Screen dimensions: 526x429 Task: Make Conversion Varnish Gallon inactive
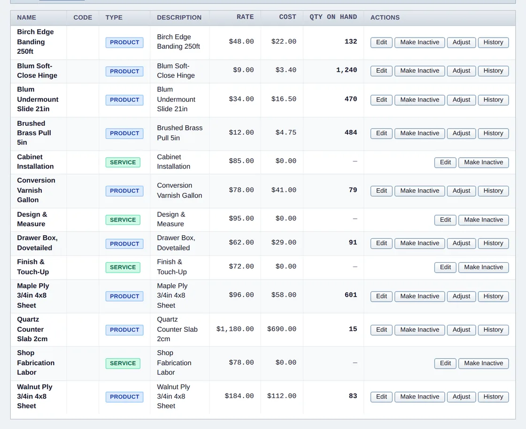pos(420,191)
